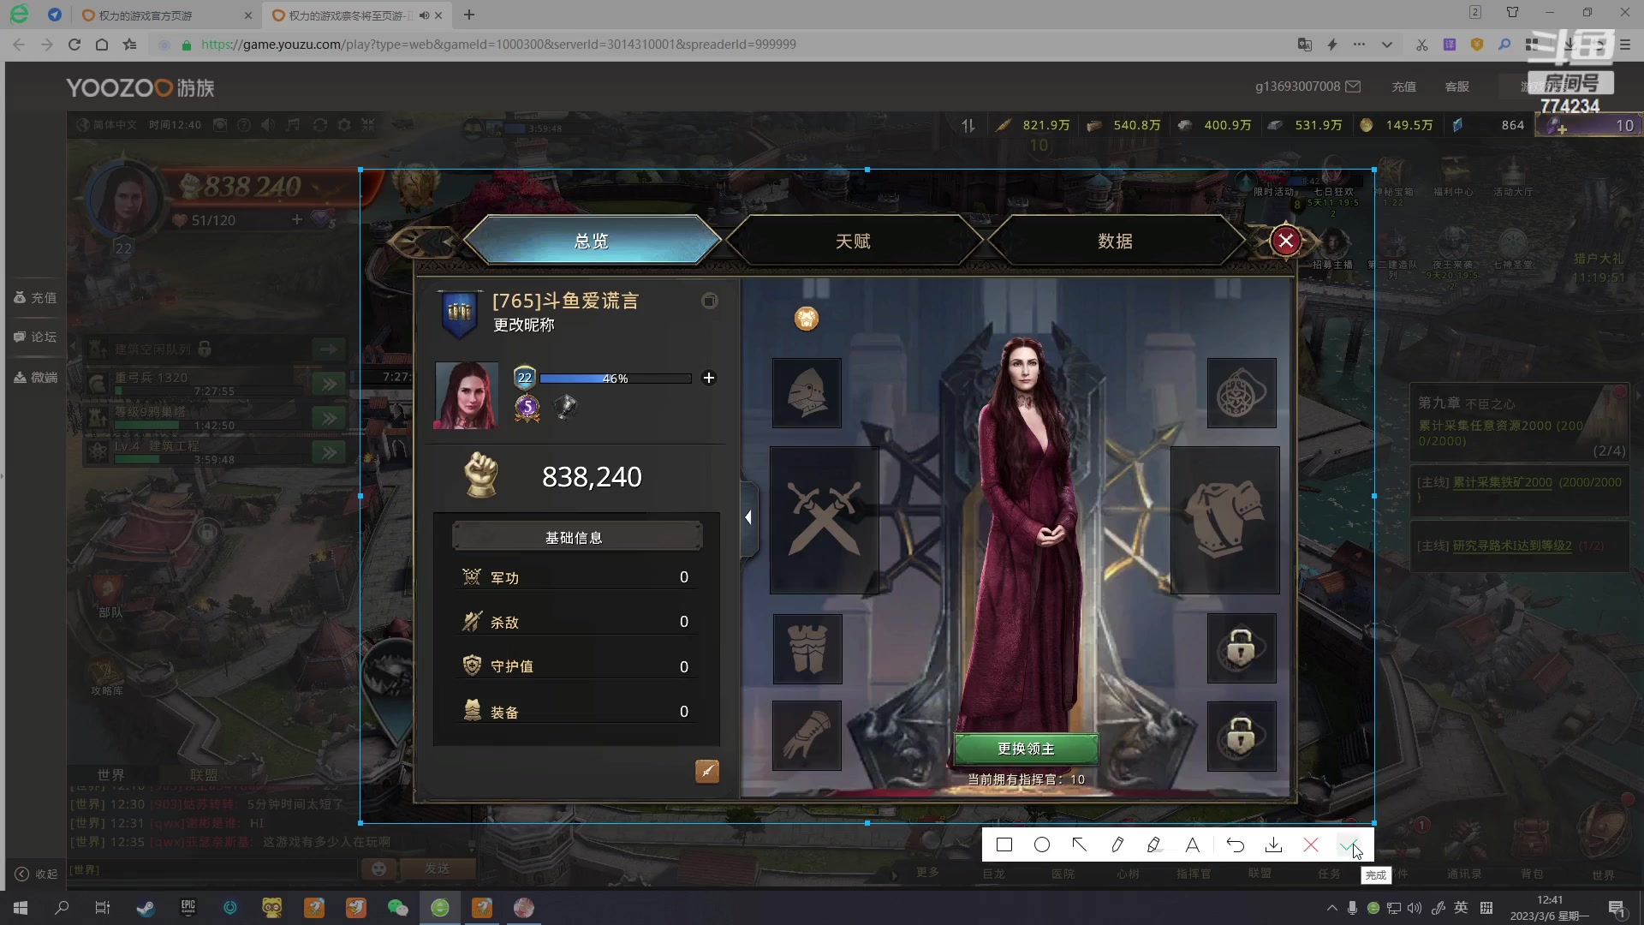Click the browser scissors screenshot icon

pyautogui.click(x=1421, y=45)
